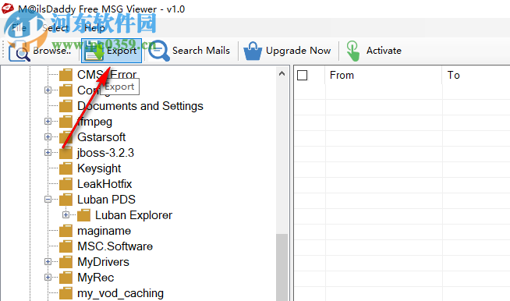Click the Activate hand icon
Screen dimensions: 510x301
[x=353, y=51]
